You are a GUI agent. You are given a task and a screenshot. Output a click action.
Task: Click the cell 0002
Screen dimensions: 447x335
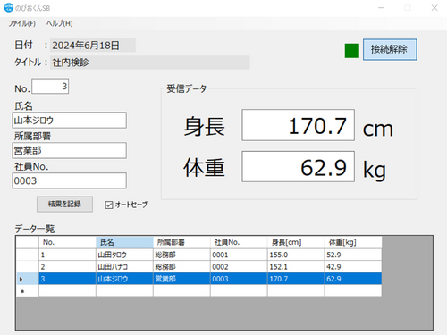coord(239,267)
